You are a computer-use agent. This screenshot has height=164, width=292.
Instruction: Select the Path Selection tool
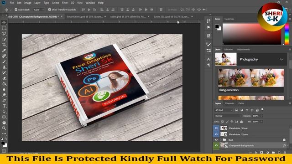click(4, 112)
